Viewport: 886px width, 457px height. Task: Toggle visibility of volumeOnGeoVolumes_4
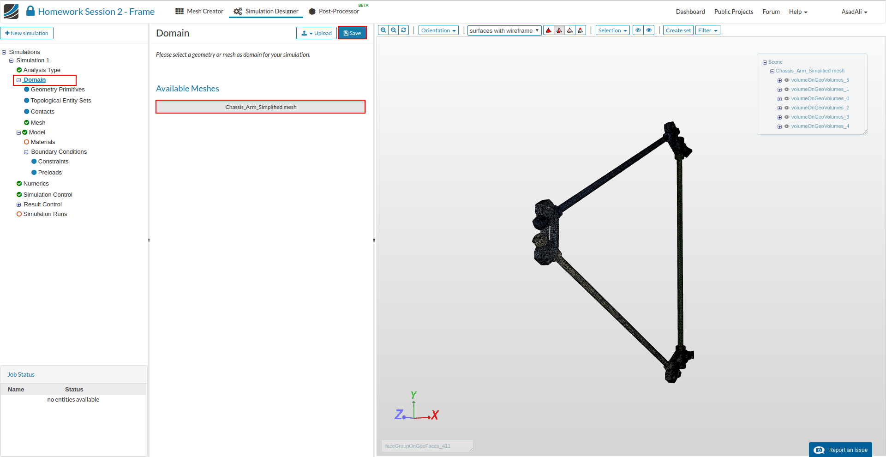coord(787,126)
